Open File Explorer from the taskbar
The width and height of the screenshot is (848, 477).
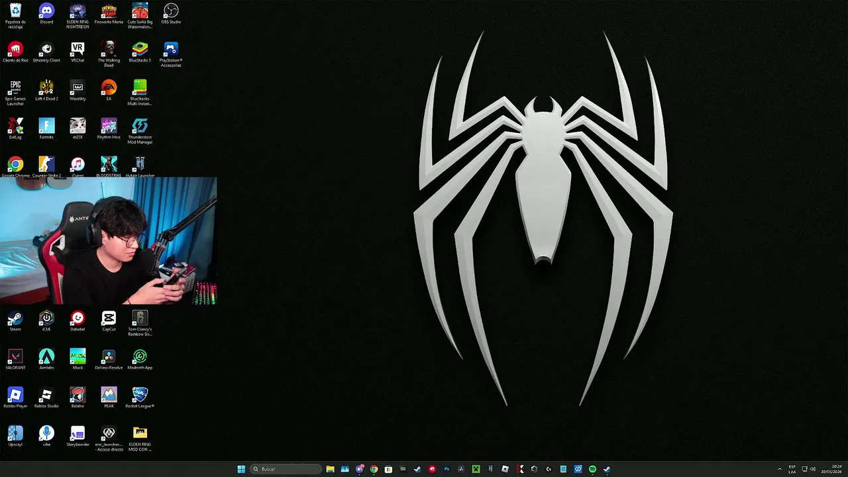coord(330,469)
